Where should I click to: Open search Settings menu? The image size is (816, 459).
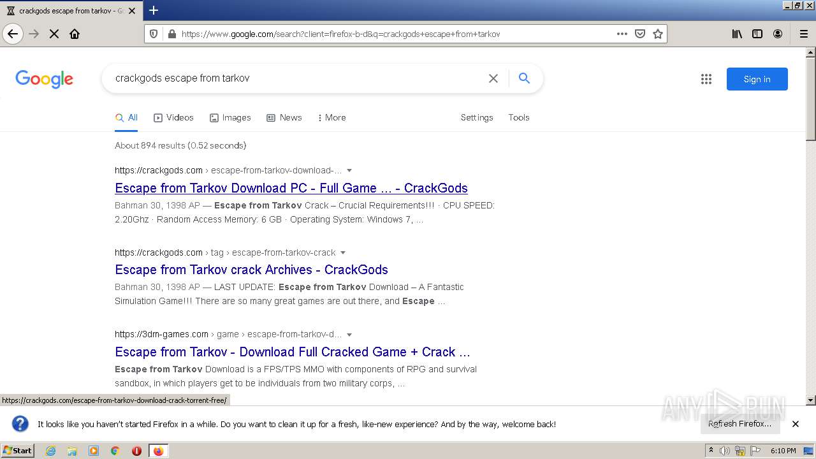click(477, 117)
